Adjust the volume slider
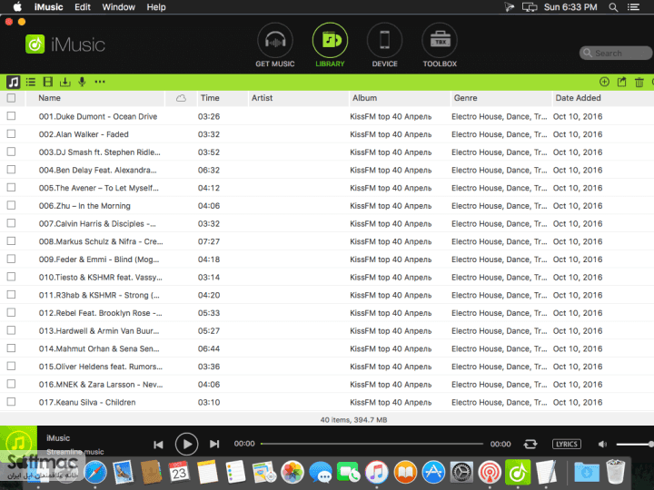Viewport: 654px width, 490px height. tap(634, 444)
